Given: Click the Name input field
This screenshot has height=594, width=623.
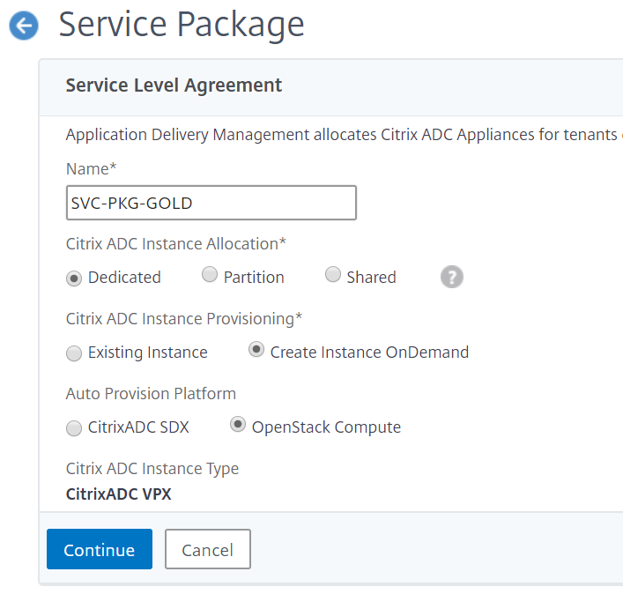Looking at the screenshot, I should (211, 203).
